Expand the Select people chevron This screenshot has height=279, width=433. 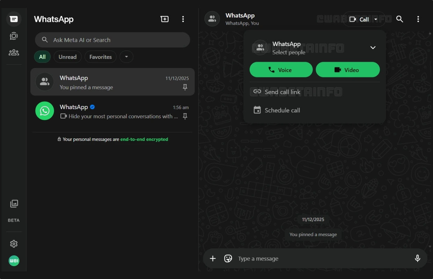pos(373,48)
